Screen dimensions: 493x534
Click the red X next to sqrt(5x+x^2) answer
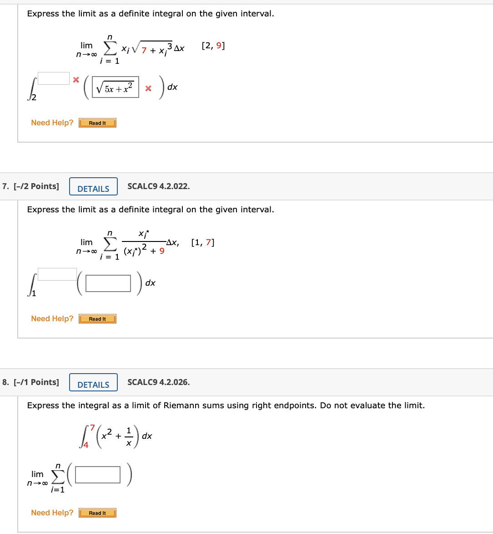[x=149, y=88]
